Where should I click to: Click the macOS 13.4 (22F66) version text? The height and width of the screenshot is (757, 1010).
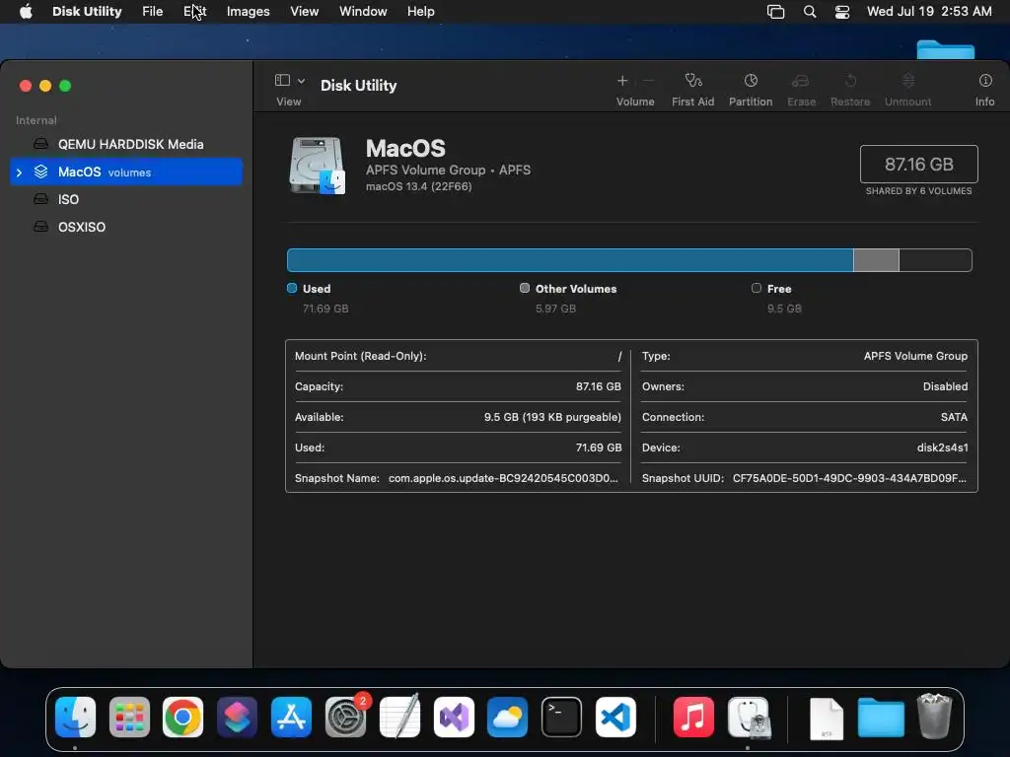click(418, 186)
